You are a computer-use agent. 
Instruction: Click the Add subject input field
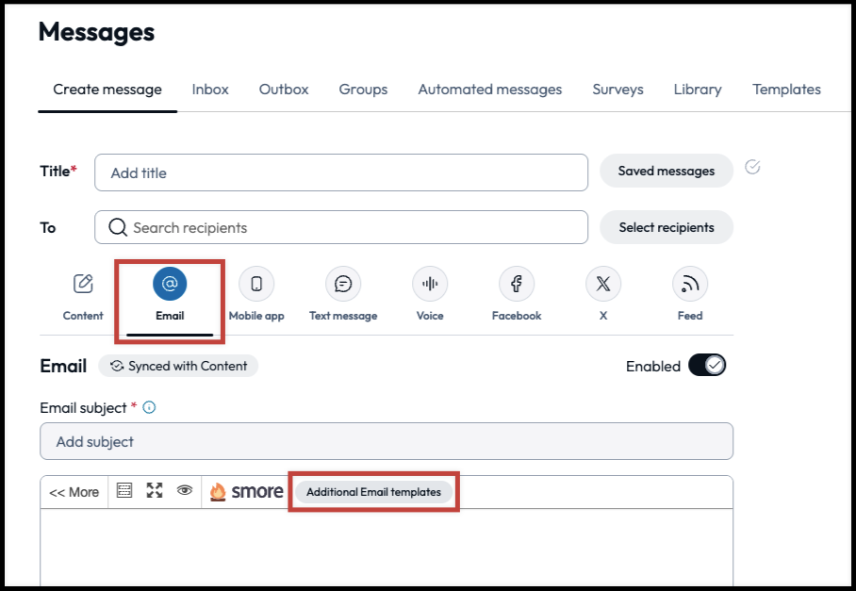pos(387,440)
